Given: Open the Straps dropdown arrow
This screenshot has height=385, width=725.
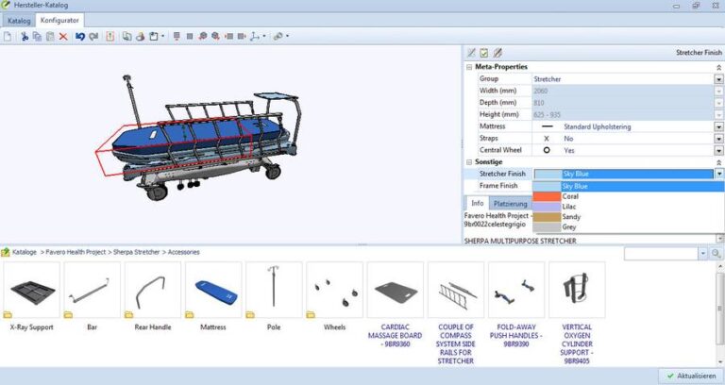Looking at the screenshot, I should pos(718,138).
